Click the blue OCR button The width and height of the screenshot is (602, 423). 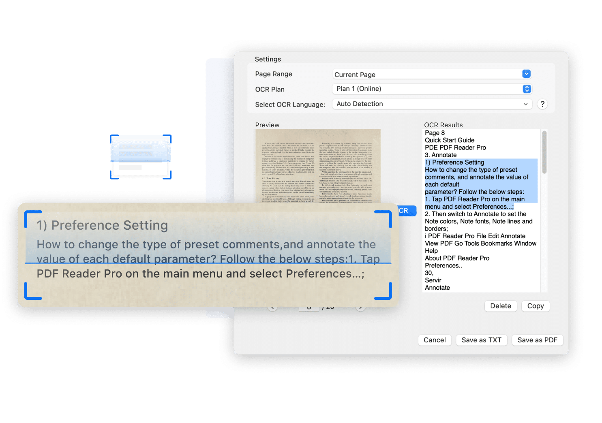click(407, 211)
